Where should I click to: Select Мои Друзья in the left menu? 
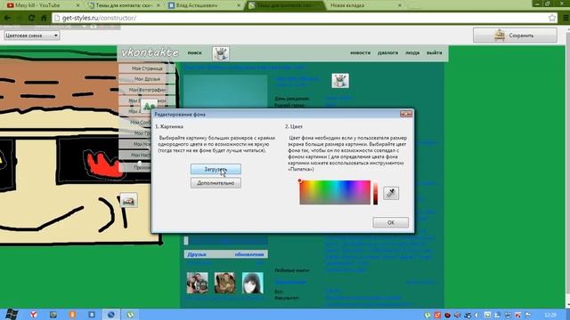(x=147, y=79)
